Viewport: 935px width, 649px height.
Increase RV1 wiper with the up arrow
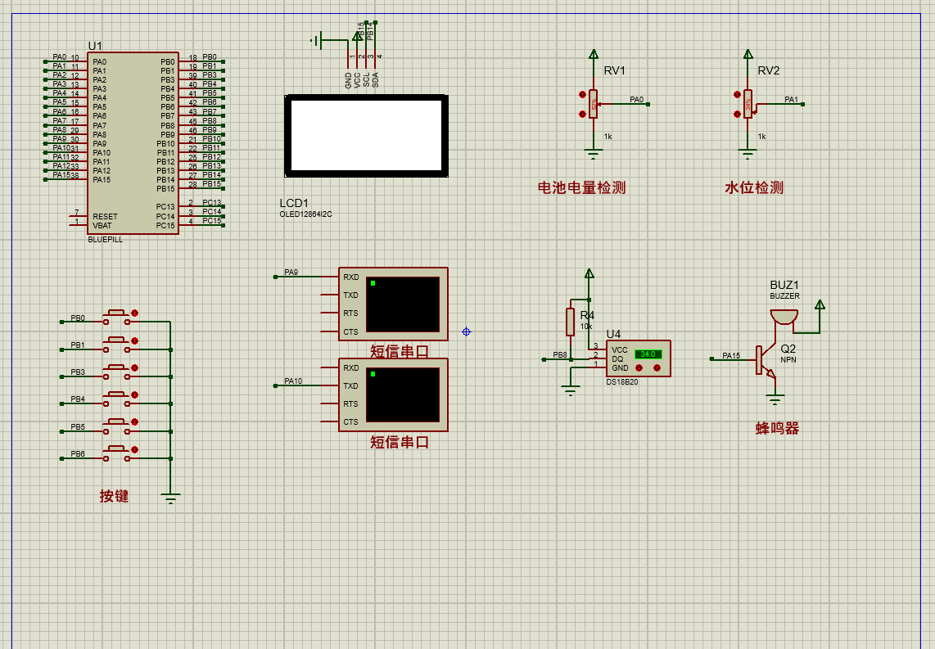pyautogui.click(x=582, y=95)
